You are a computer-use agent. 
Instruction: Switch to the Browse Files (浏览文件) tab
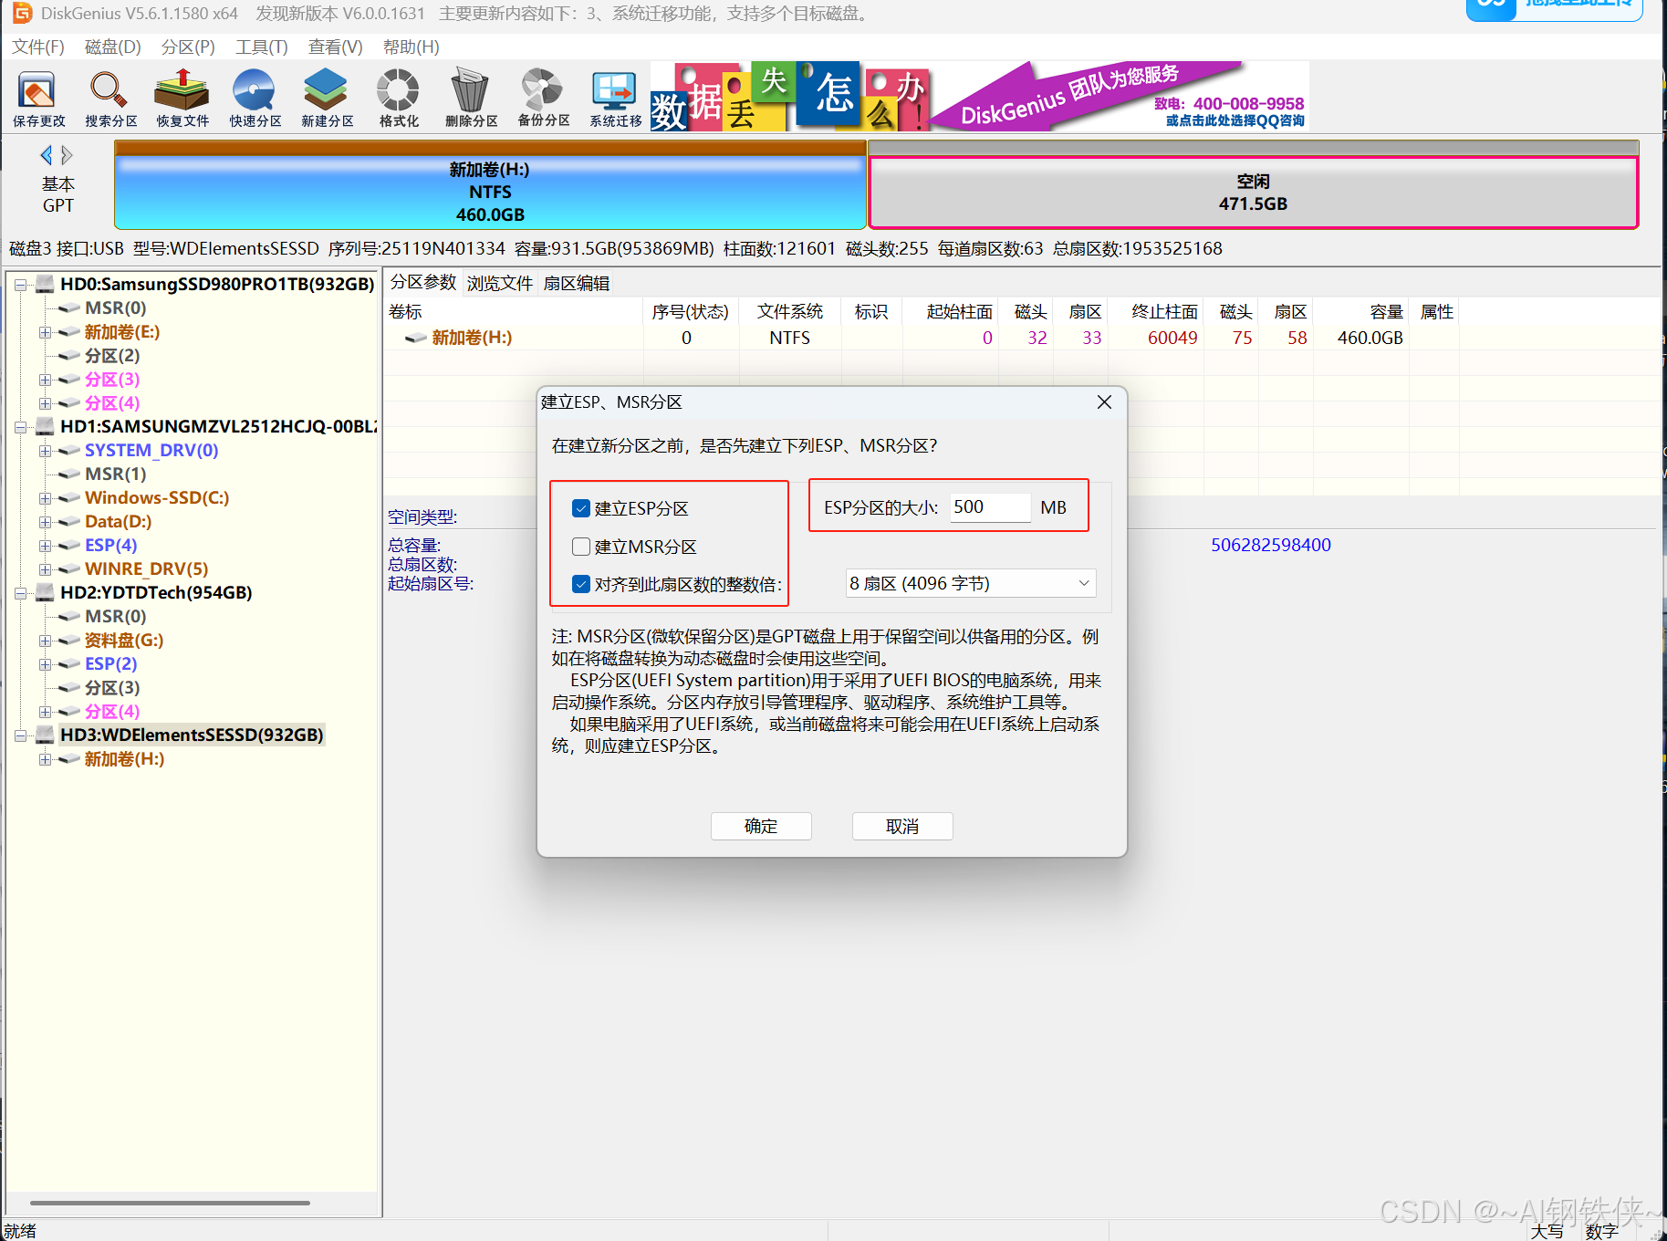(500, 283)
